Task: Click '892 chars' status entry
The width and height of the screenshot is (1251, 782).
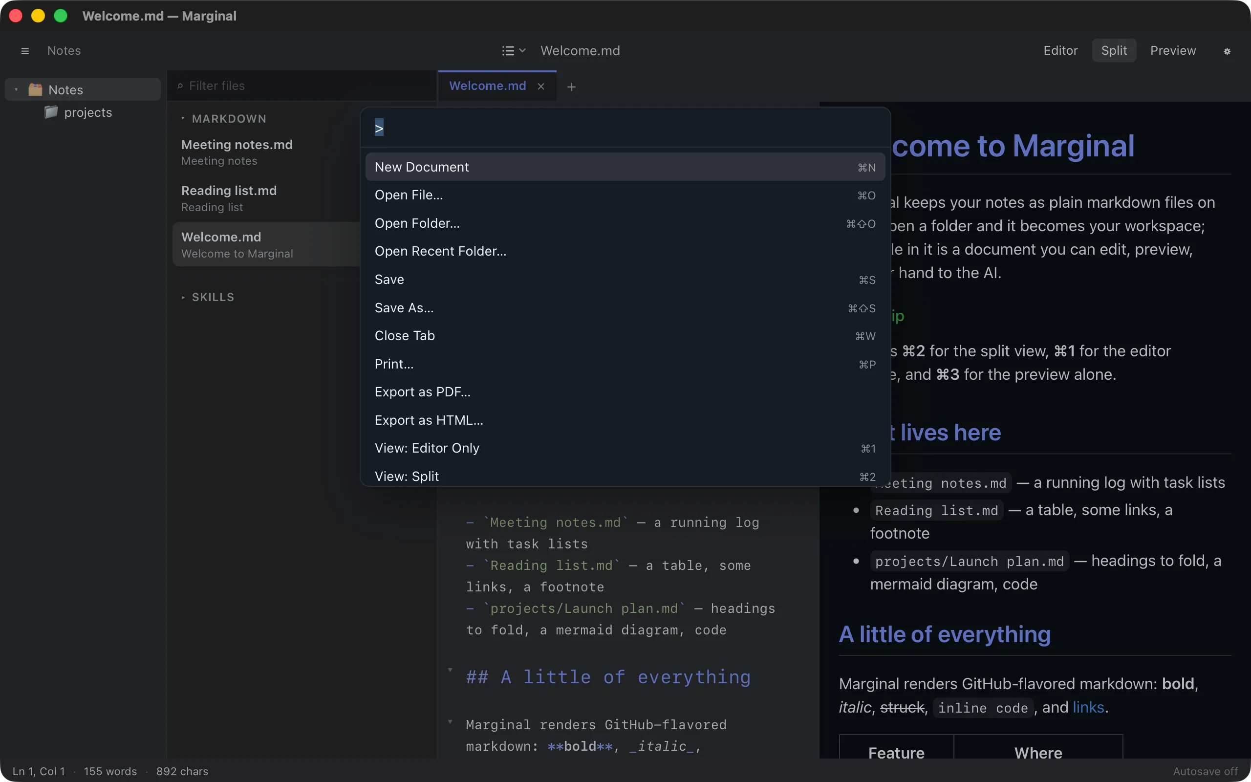Action: click(182, 771)
